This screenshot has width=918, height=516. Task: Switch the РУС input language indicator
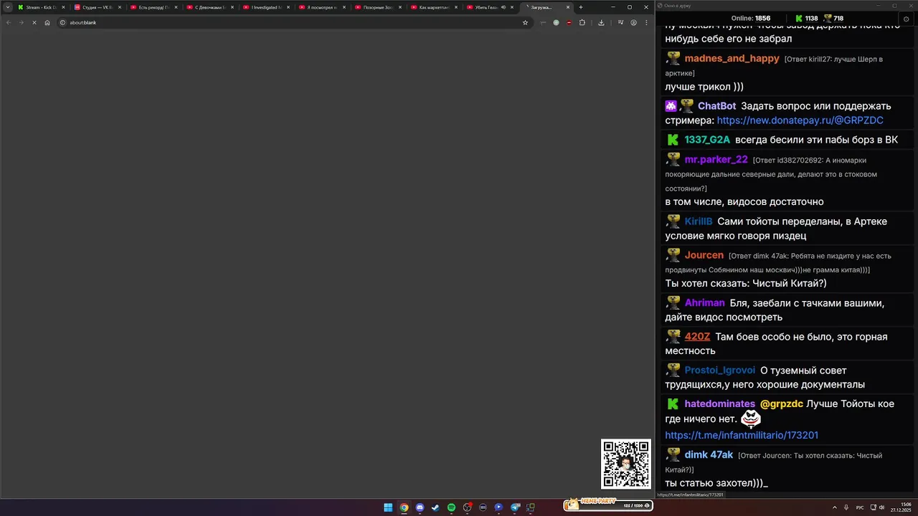tap(859, 507)
